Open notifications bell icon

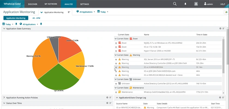pos(185,4)
